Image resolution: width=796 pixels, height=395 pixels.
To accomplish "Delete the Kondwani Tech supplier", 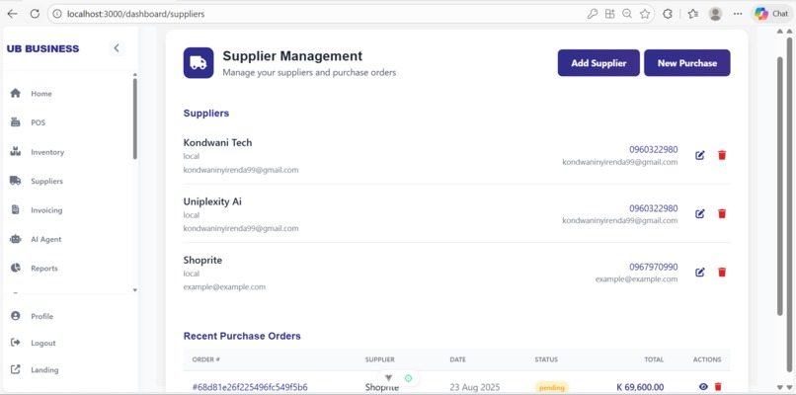I will [x=722, y=155].
